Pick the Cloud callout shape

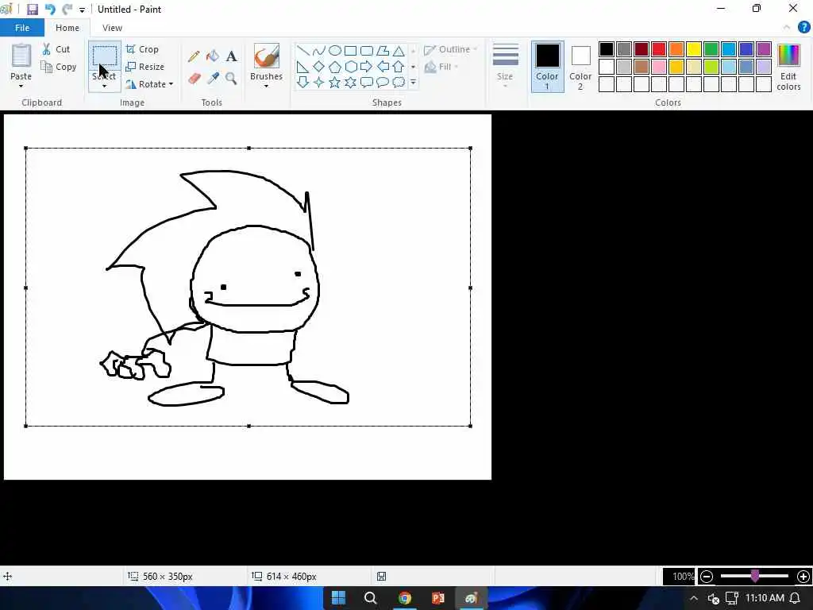pyautogui.click(x=399, y=82)
